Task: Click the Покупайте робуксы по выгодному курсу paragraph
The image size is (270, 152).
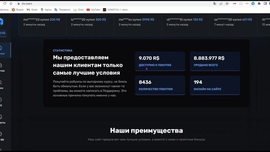Action: pyautogui.click(x=90, y=88)
